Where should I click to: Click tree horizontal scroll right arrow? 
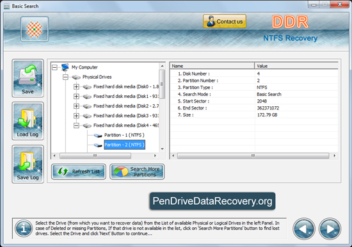point(155,155)
